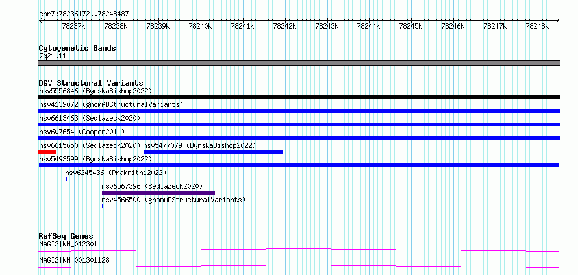Select the nsv4139072 gnomAD variant bar
The height and width of the screenshot is (275, 578).
pyautogui.click(x=299, y=111)
